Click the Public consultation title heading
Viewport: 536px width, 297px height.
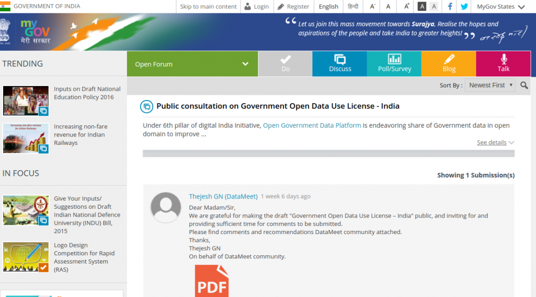click(x=278, y=106)
